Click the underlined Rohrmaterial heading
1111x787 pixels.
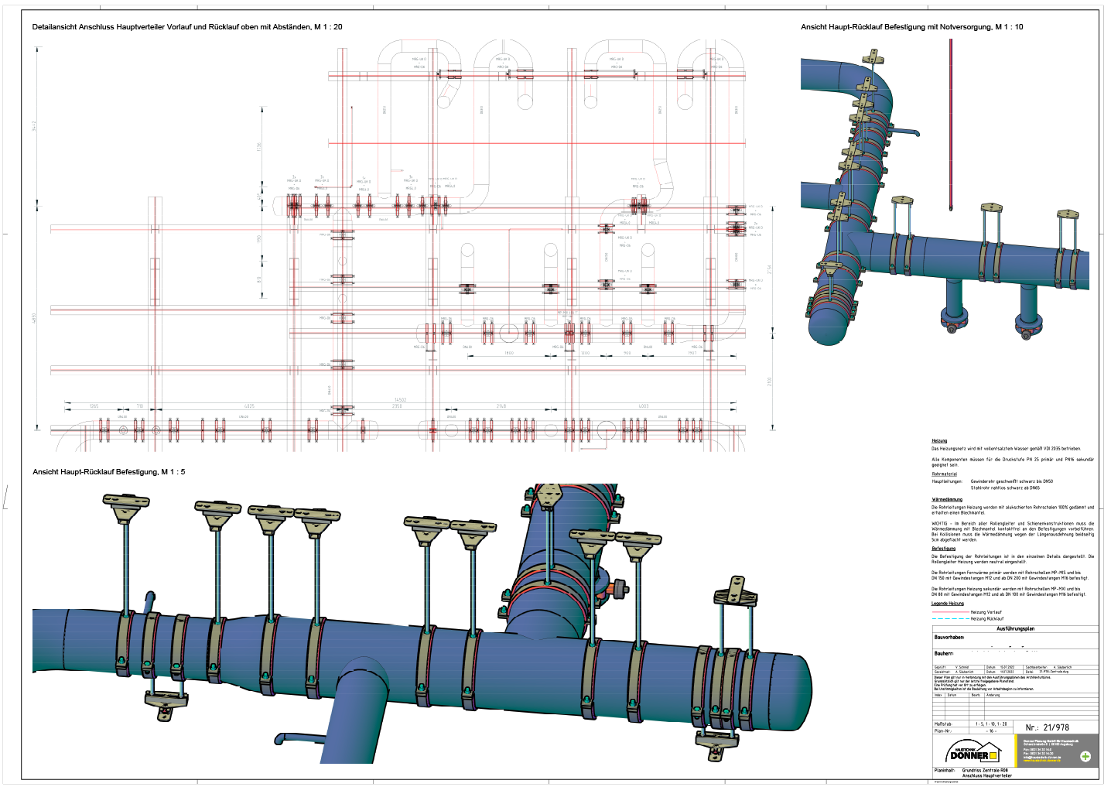click(945, 474)
